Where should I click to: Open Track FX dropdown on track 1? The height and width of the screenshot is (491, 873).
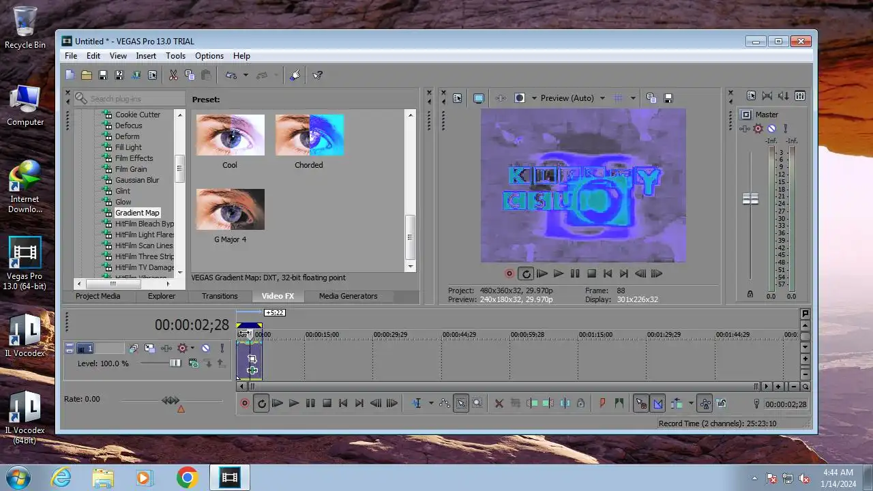pyautogui.click(x=192, y=348)
